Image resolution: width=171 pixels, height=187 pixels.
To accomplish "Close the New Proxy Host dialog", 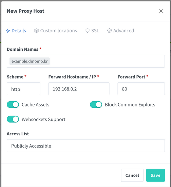I will 161,11.
